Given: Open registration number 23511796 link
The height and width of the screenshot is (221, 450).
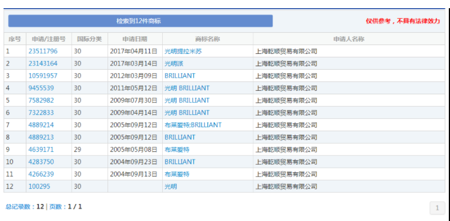Looking at the screenshot, I should [43, 51].
